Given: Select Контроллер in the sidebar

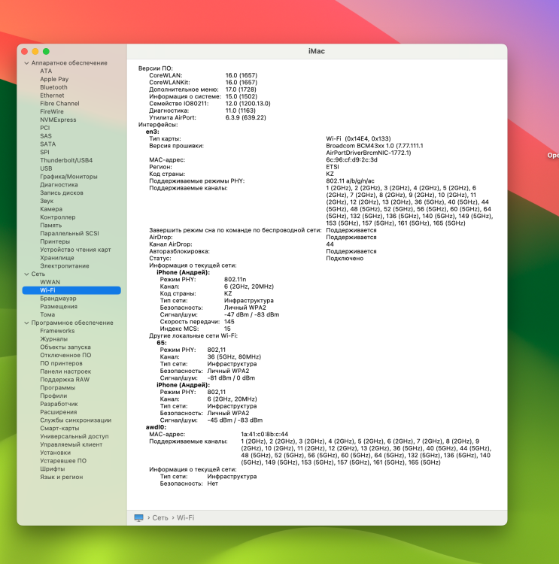Looking at the screenshot, I should pos(58,217).
